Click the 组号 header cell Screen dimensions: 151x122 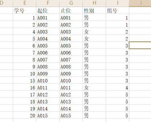118,10
